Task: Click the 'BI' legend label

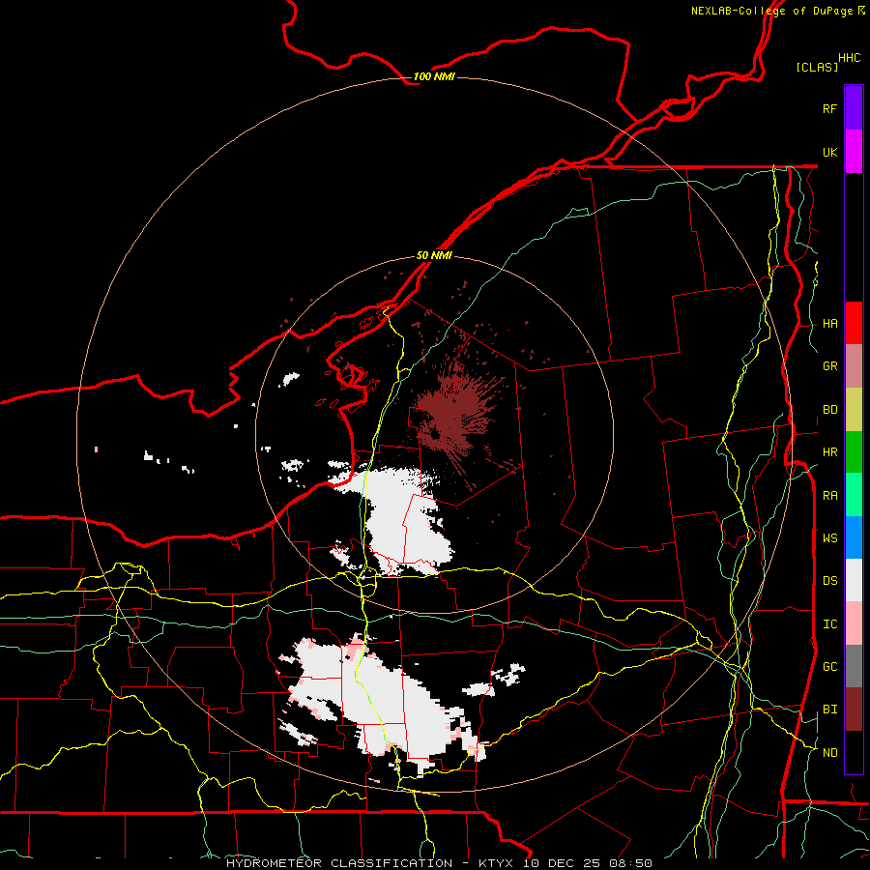Action: [x=829, y=710]
